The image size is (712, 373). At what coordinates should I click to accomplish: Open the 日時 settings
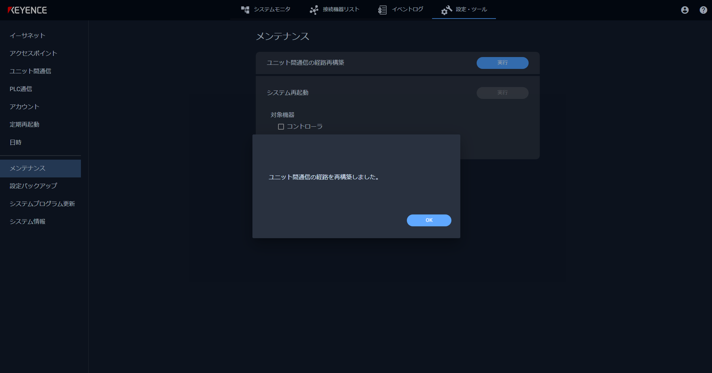pos(16,142)
